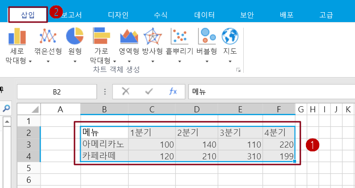Cancel the formula bar entry with X

(x=125, y=92)
